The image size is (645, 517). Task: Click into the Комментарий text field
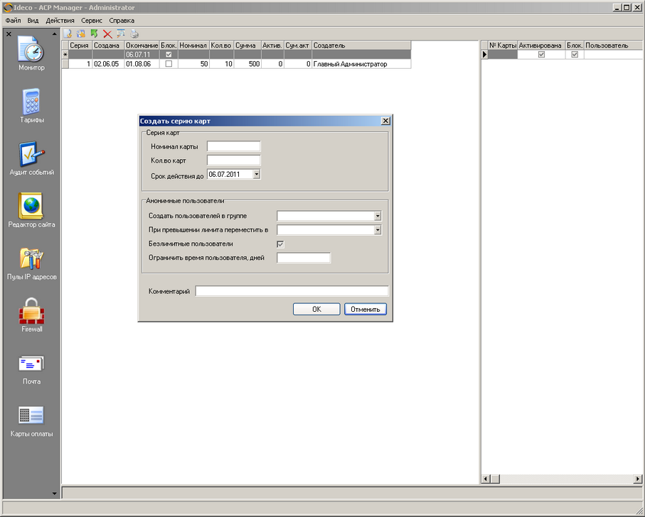coord(292,291)
